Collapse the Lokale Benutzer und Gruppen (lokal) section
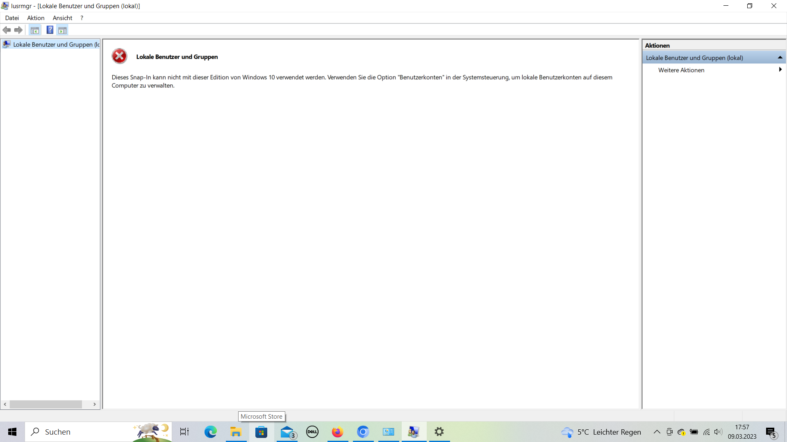 (x=780, y=58)
